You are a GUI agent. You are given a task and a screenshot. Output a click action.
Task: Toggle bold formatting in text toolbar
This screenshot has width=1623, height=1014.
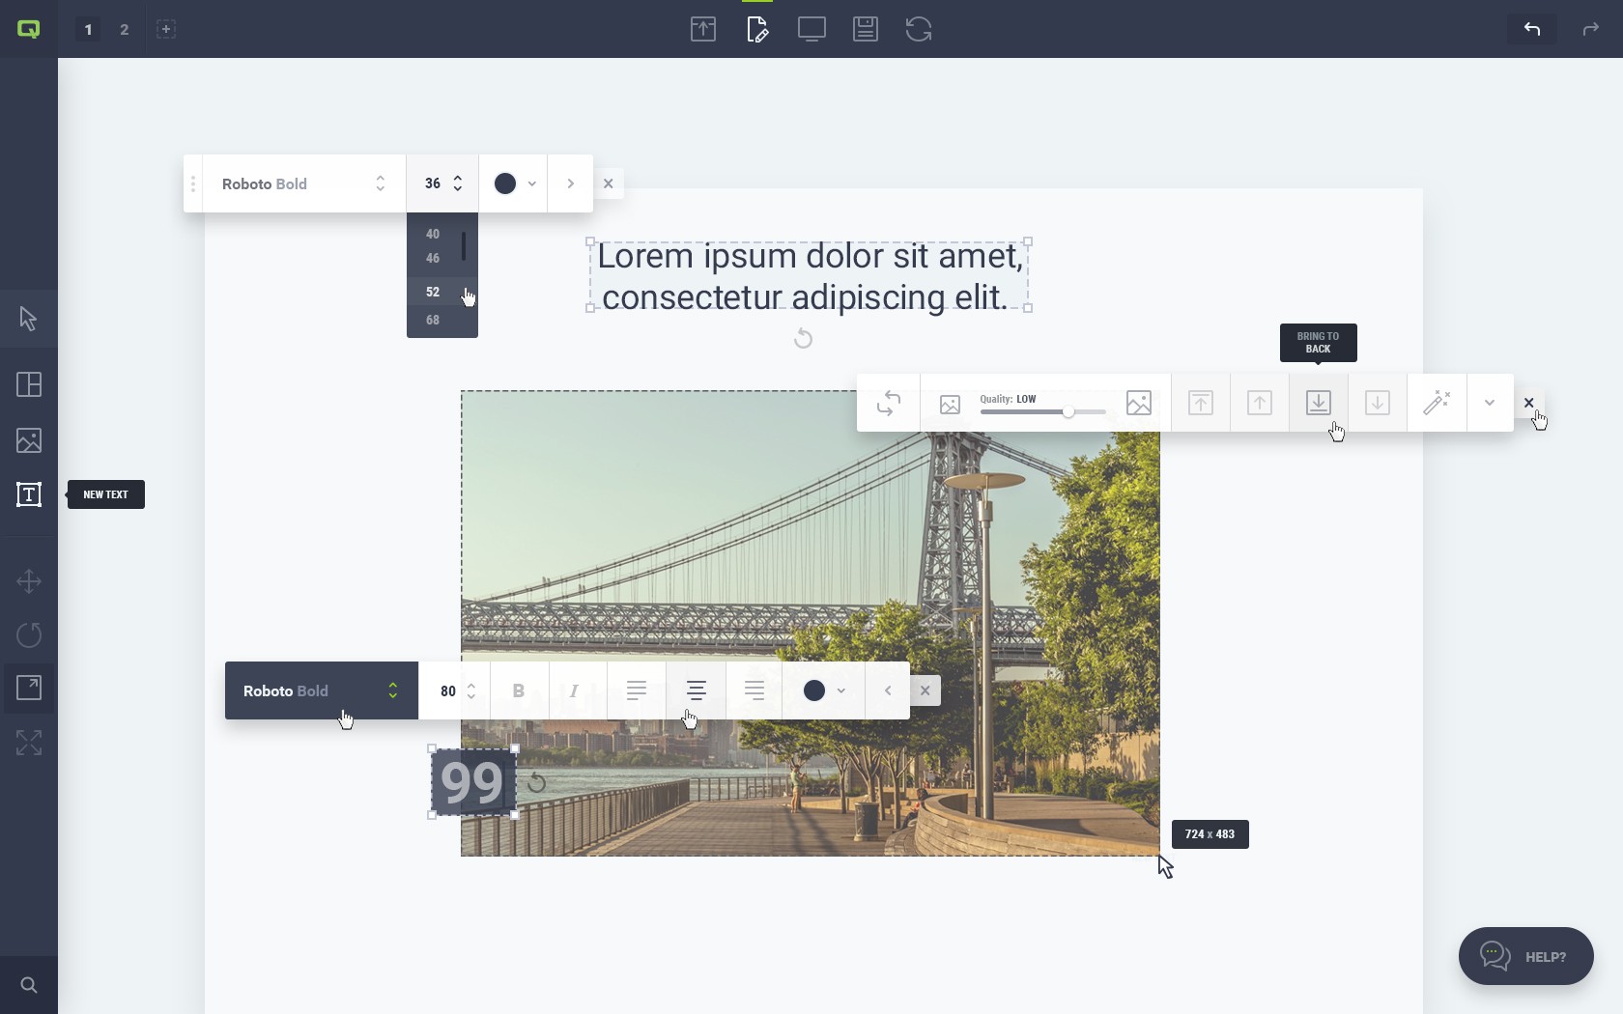pos(519,690)
